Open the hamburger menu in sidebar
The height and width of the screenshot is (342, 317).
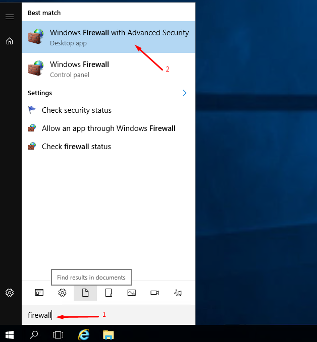tap(10, 17)
